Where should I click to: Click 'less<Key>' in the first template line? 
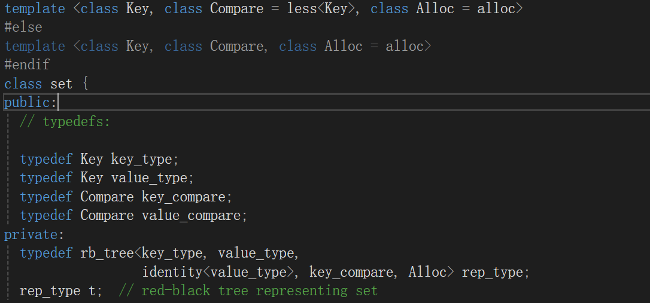click(321, 9)
